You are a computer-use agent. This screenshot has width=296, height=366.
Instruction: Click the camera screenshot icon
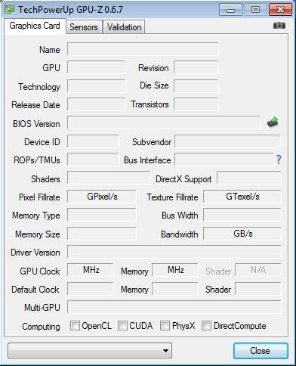pyautogui.click(x=279, y=25)
